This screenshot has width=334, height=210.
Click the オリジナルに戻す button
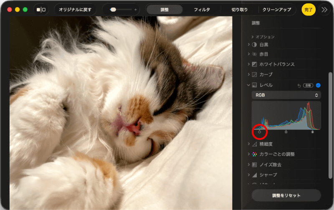[x=75, y=10]
